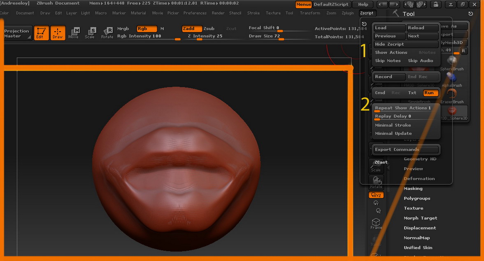Toggle Show Actions in Zscript palette
484x261 pixels.
[x=391, y=53]
